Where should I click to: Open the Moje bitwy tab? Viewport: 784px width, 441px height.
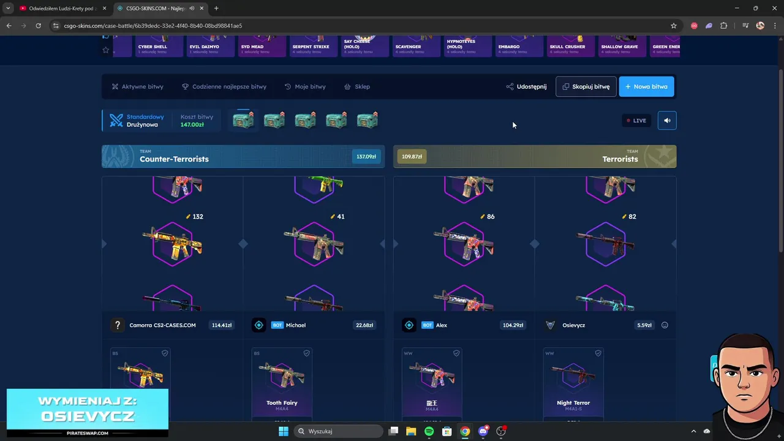305,86
